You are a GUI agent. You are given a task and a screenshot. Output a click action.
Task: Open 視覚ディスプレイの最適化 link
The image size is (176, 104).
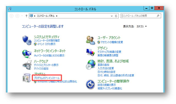pyautogui.click(x=110, y=88)
